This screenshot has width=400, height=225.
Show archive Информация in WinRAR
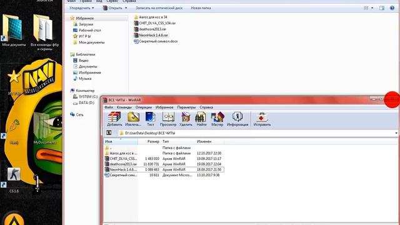click(237, 119)
